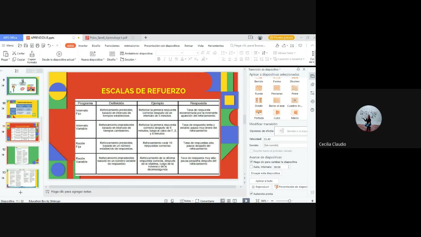Start slideshow from status bar play button

246,201
